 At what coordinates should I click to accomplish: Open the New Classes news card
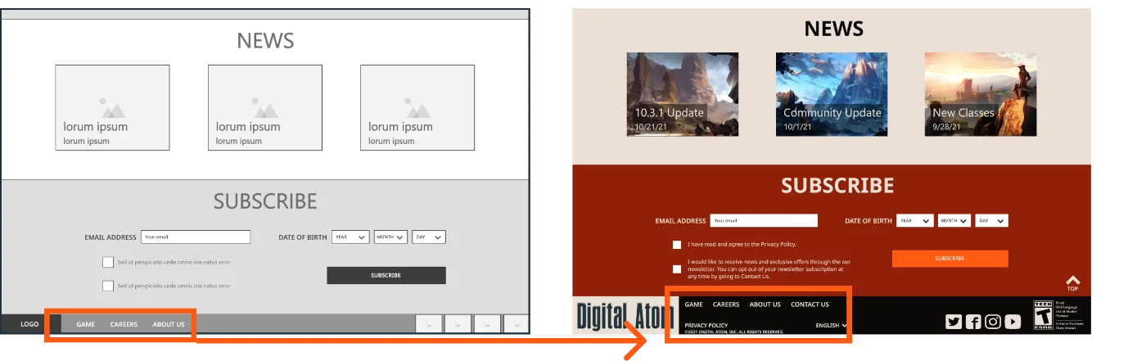[x=981, y=94]
